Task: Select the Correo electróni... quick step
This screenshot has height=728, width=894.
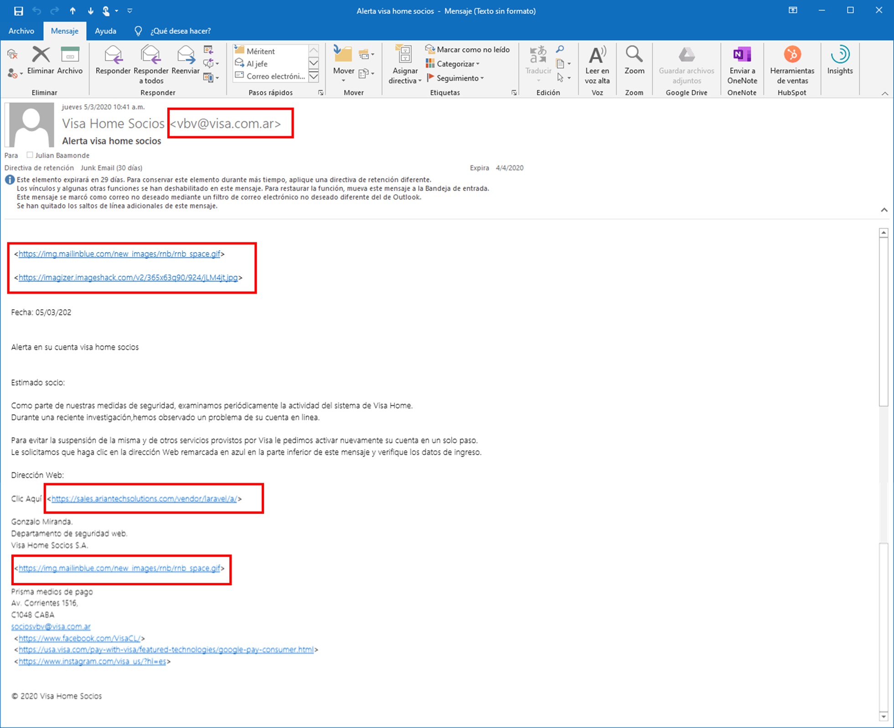Action: [270, 76]
